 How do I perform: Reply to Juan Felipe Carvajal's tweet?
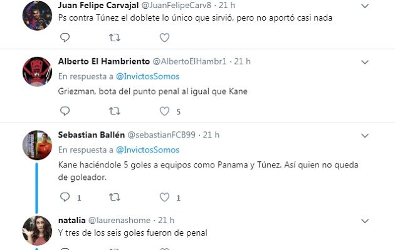tap(65, 37)
